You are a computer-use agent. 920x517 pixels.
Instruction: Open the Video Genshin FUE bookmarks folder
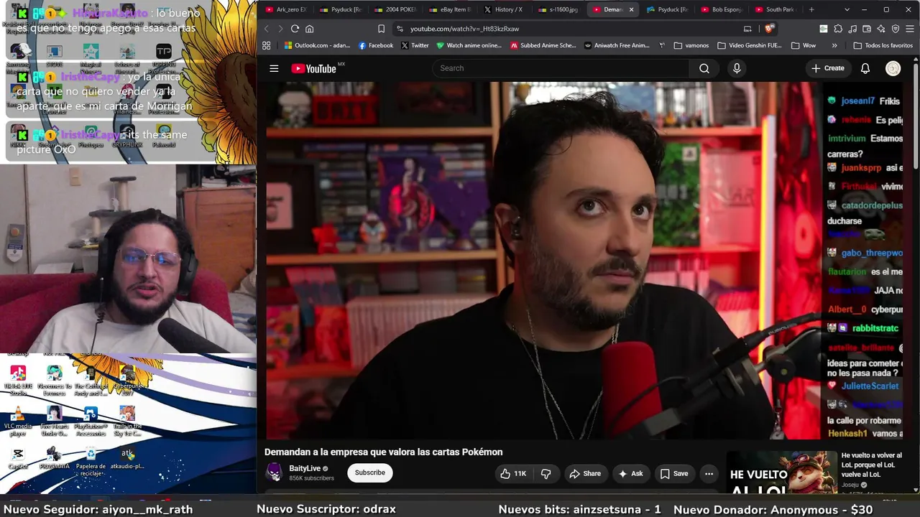click(750, 45)
